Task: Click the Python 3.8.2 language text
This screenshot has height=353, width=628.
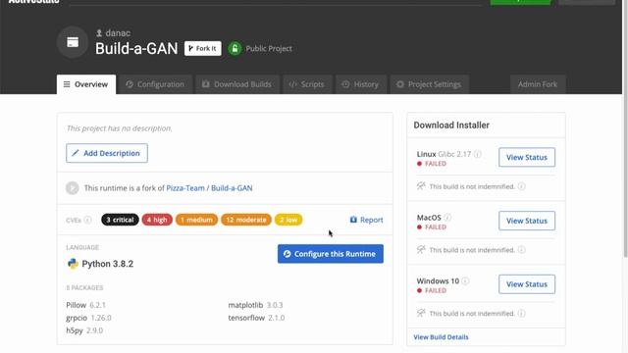Action: tap(107, 264)
